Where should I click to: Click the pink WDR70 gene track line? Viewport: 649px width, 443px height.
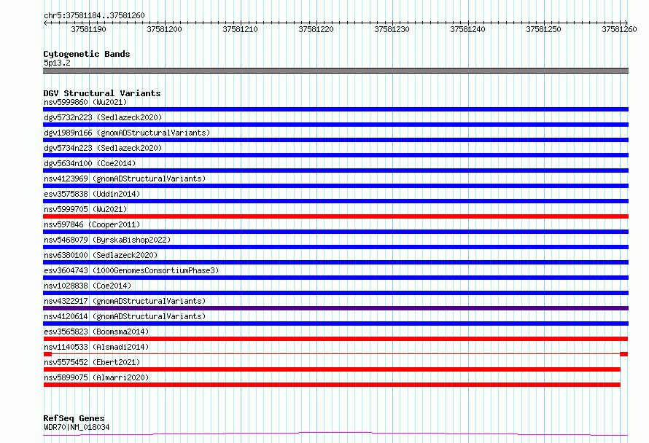[x=335, y=434]
